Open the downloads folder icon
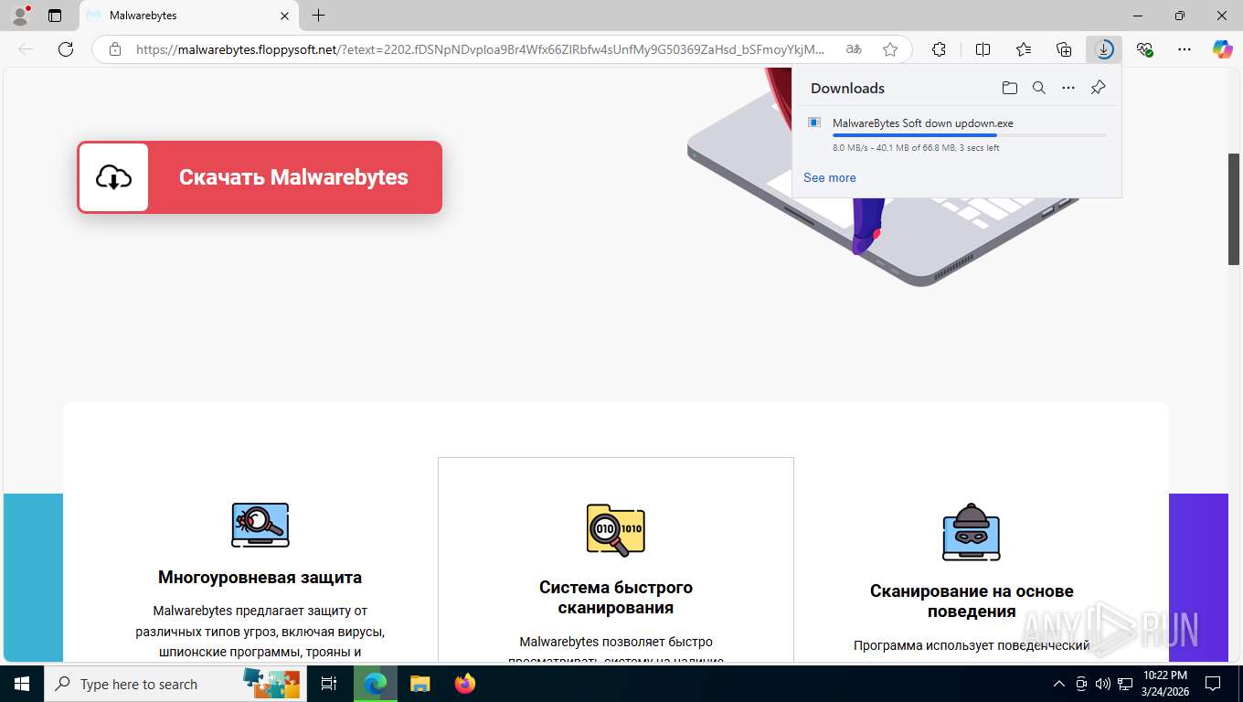This screenshot has width=1243, height=702. click(1009, 88)
